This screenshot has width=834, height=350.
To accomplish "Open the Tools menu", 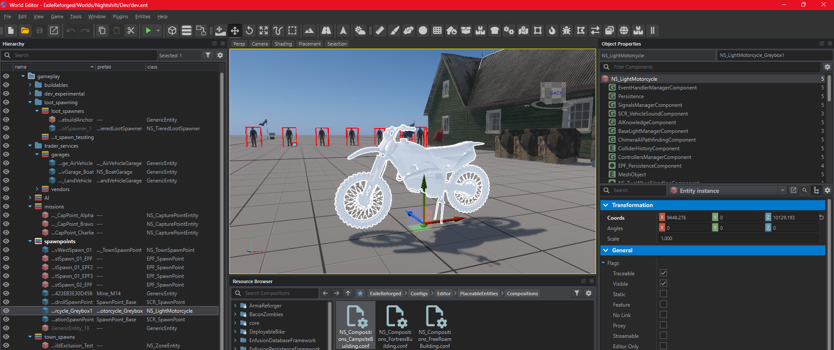I will (x=76, y=17).
